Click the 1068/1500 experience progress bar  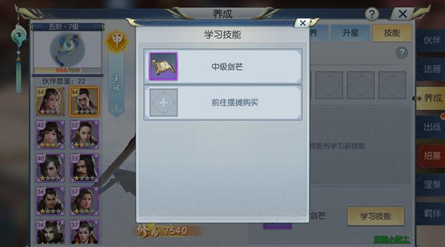(x=67, y=70)
